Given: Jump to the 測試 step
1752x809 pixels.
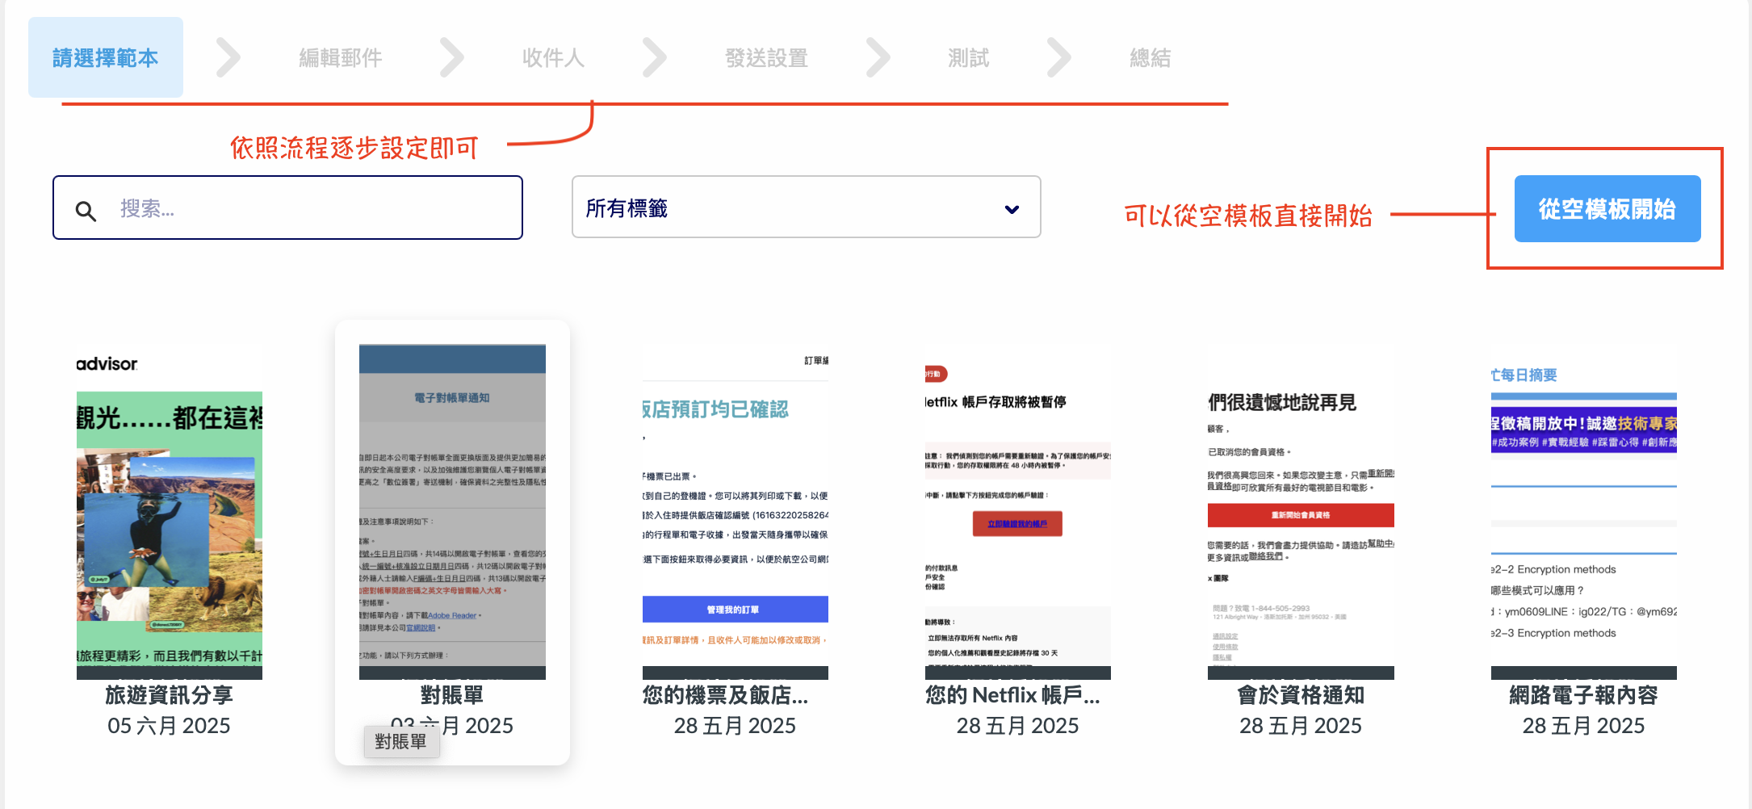Looking at the screenshot, I should 968,58.
